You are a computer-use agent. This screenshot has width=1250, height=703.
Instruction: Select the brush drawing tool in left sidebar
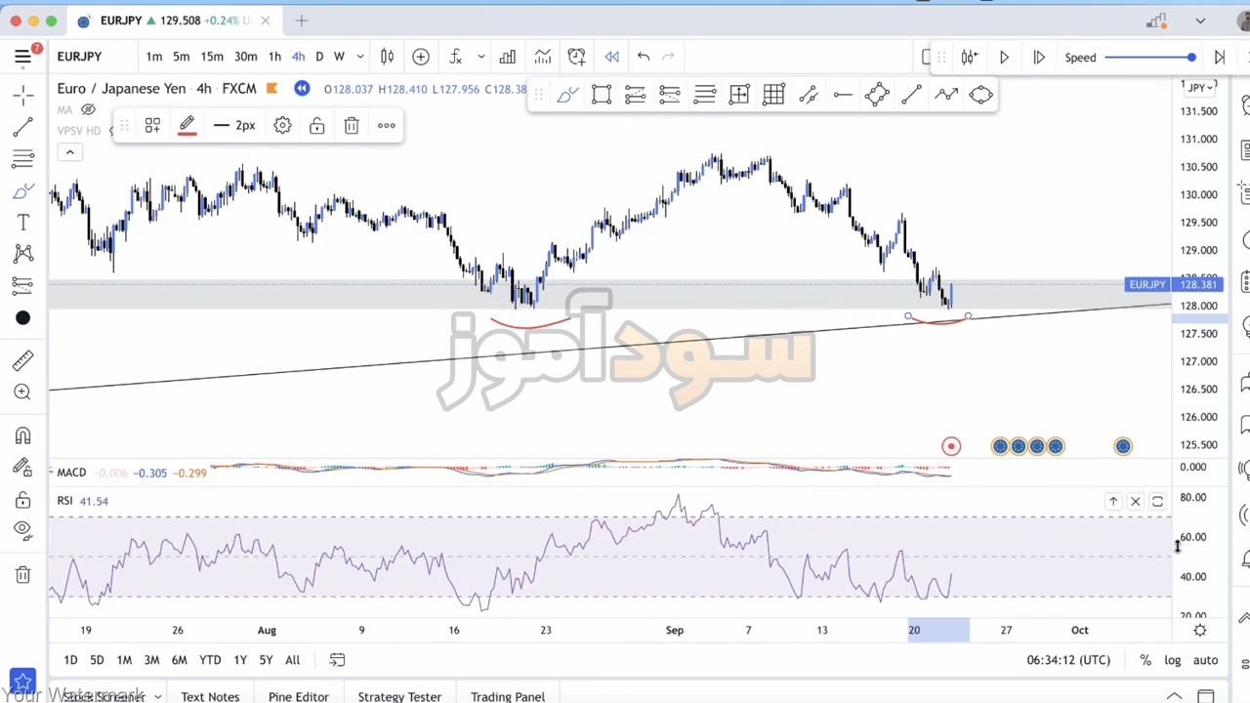pyautogui.click(x=23, y=190)
